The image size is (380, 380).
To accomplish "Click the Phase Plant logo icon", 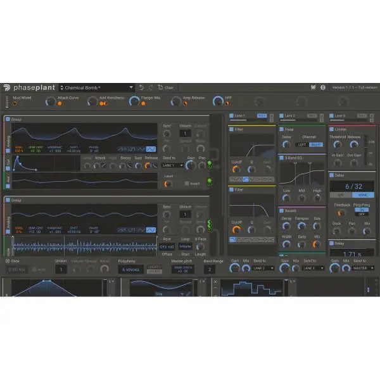I will click(x=6, y=87).
